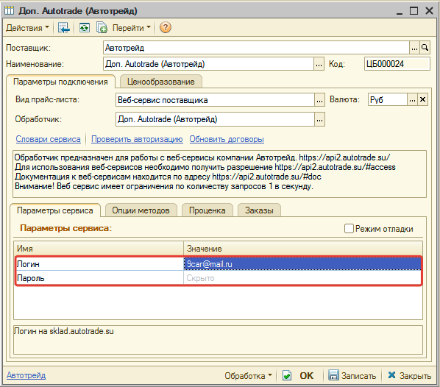Click the Обновить договоры link
Image resolution: width=440 pixels, height=387 pixels.
(x=227, y=139)
